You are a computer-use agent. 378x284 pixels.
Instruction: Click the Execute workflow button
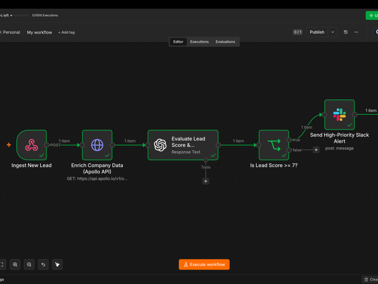point(204,264)
